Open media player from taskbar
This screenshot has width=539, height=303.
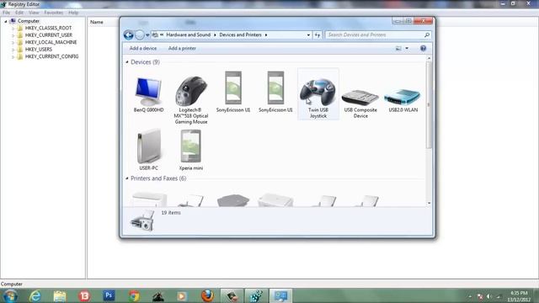pyautogui.click(x=183, y=295)
